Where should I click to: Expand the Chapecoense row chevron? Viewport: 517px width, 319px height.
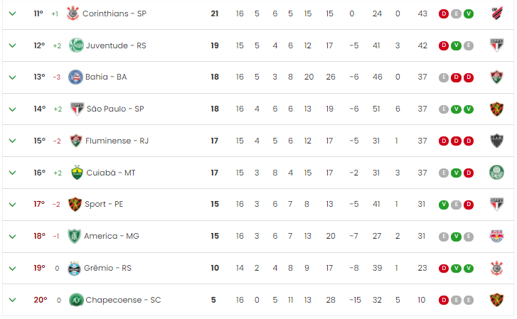coord(13,300)
